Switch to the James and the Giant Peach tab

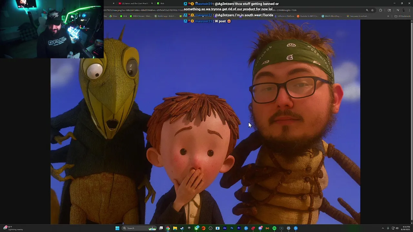pos(135,3)
